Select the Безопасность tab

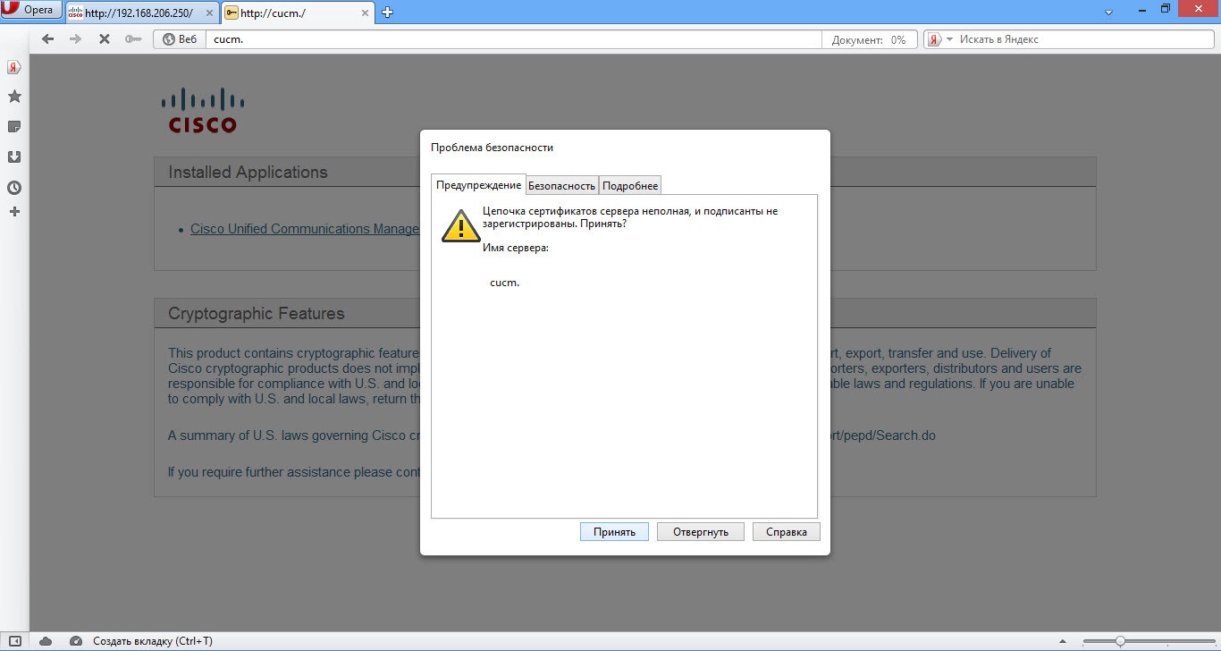(561, 185)
